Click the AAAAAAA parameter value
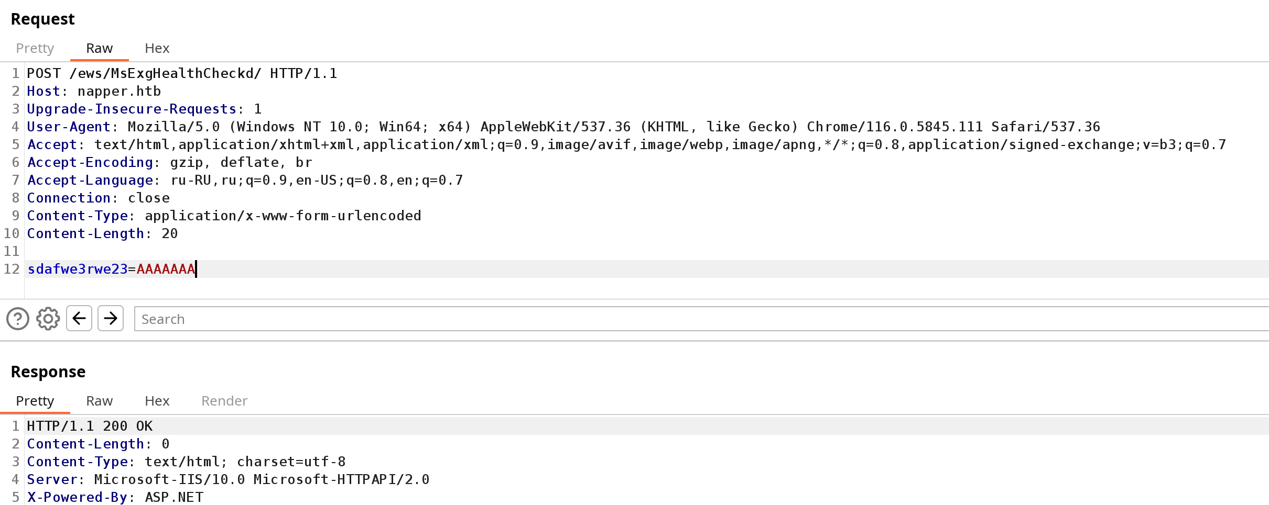1269x505 pixels. click(x=166, y=269)
